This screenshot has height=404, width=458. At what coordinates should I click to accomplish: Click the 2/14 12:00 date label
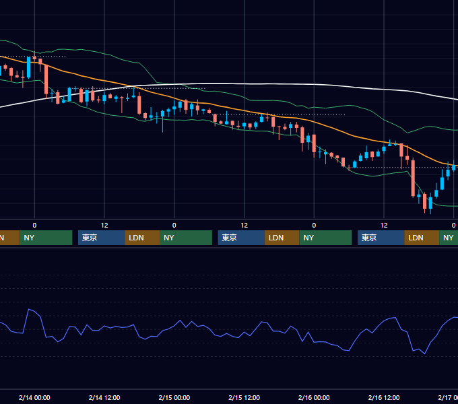104,397
